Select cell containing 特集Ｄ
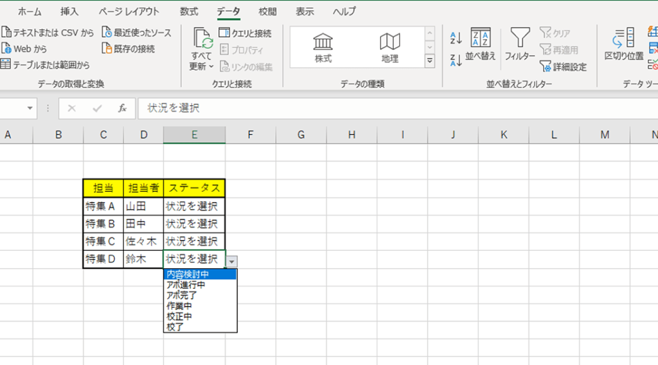This screenshot has height=365, width=658. pyautogui.click(x=103, y=259)
